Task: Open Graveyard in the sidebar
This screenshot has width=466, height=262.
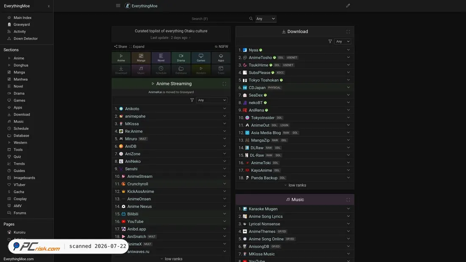Action: [x=22, y=25]
